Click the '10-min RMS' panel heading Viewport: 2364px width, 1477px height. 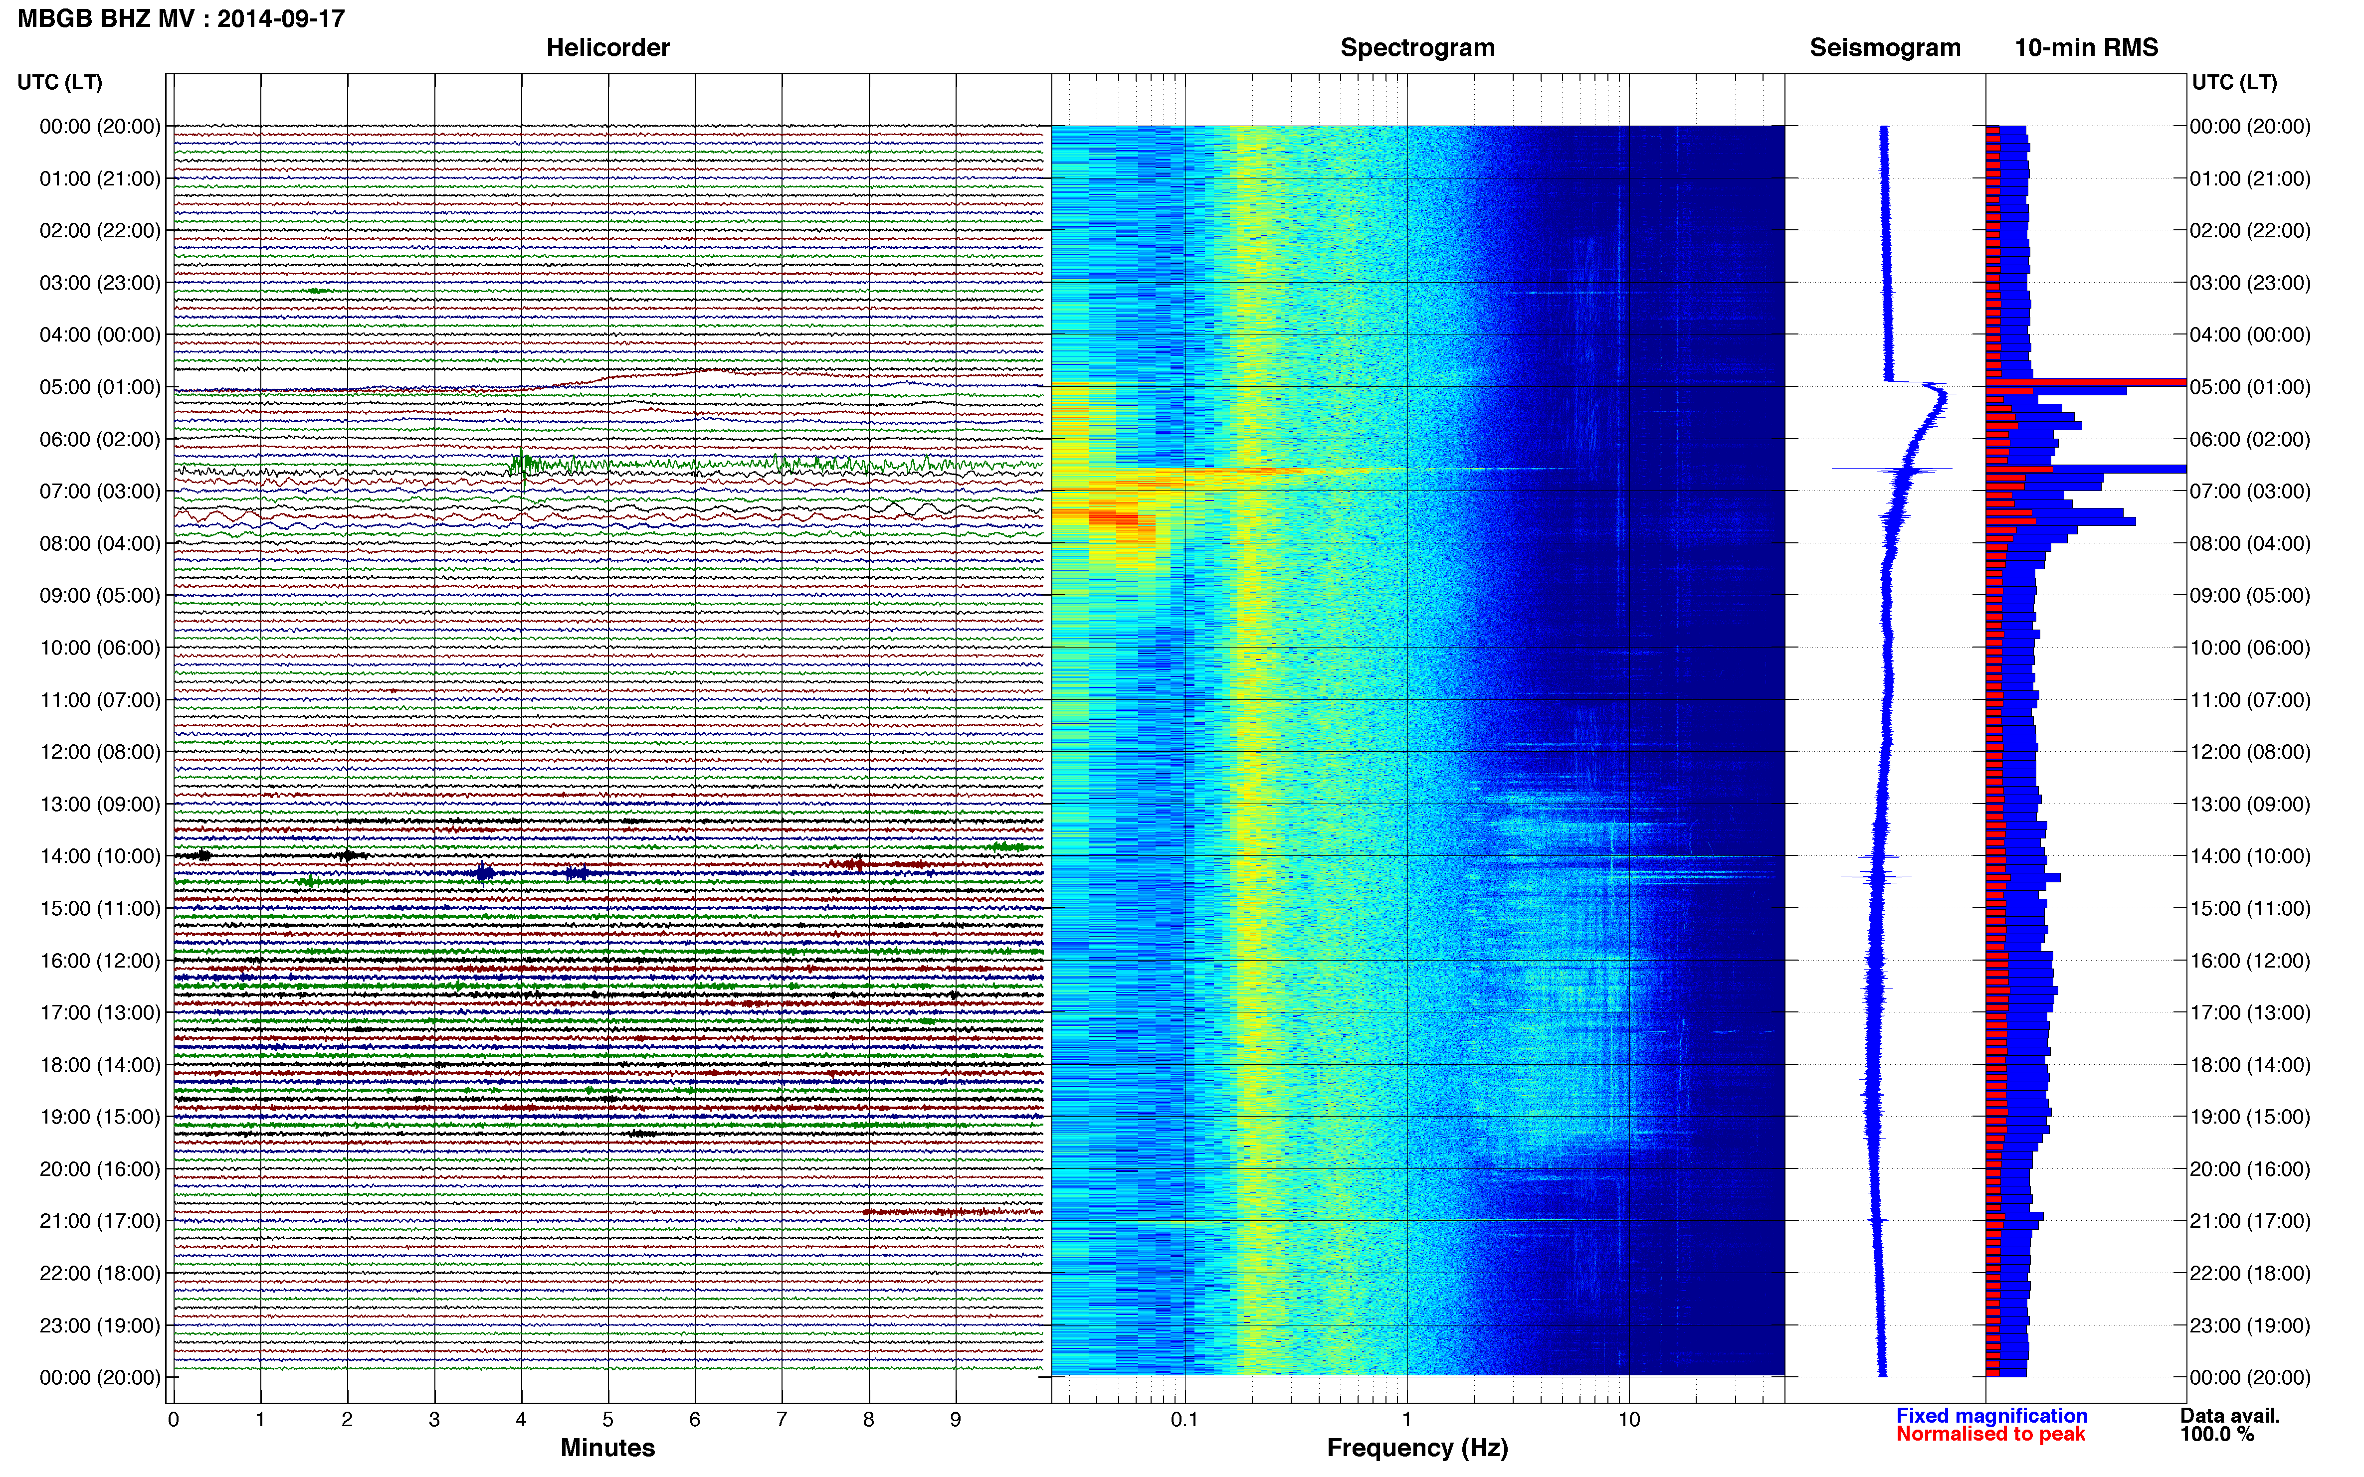(2087, 48)
